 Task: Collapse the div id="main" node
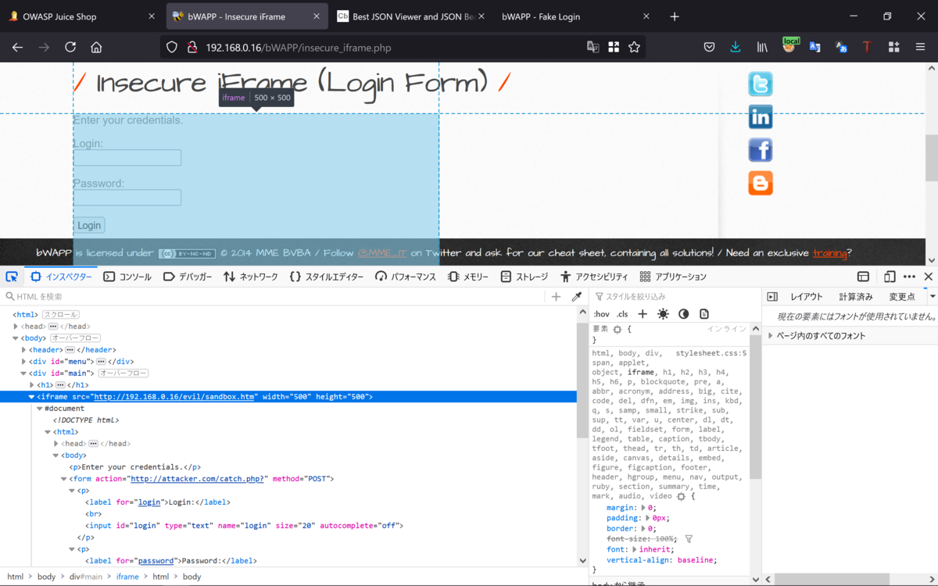[x=24, y=373]
